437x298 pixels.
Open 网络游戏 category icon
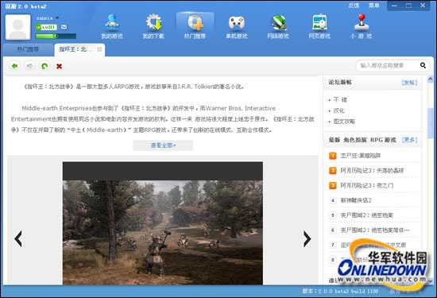coord(278,23)
